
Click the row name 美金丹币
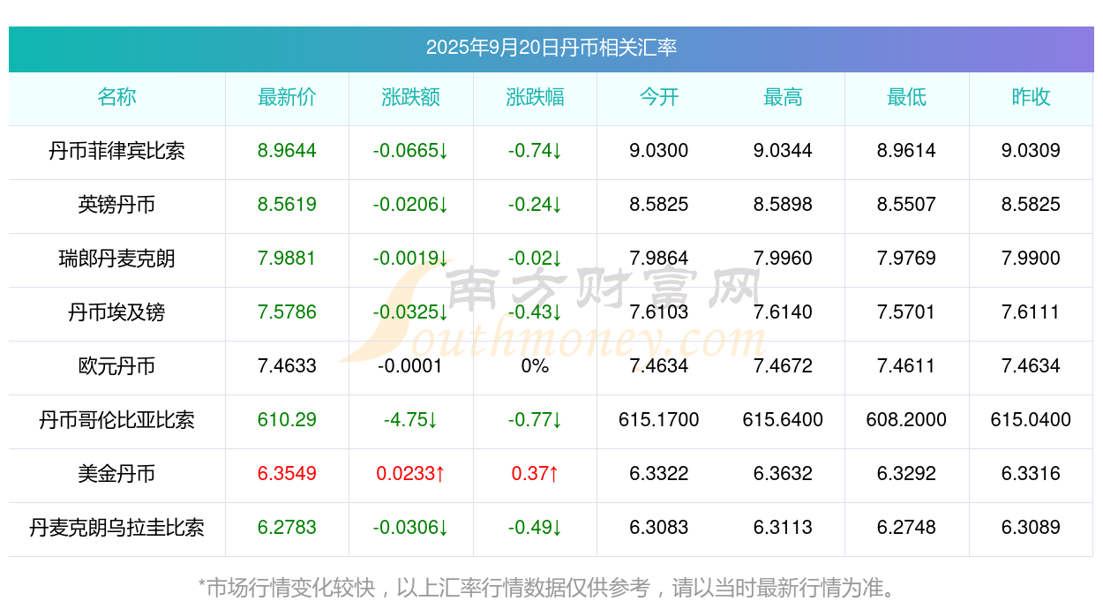click(116, 474)
